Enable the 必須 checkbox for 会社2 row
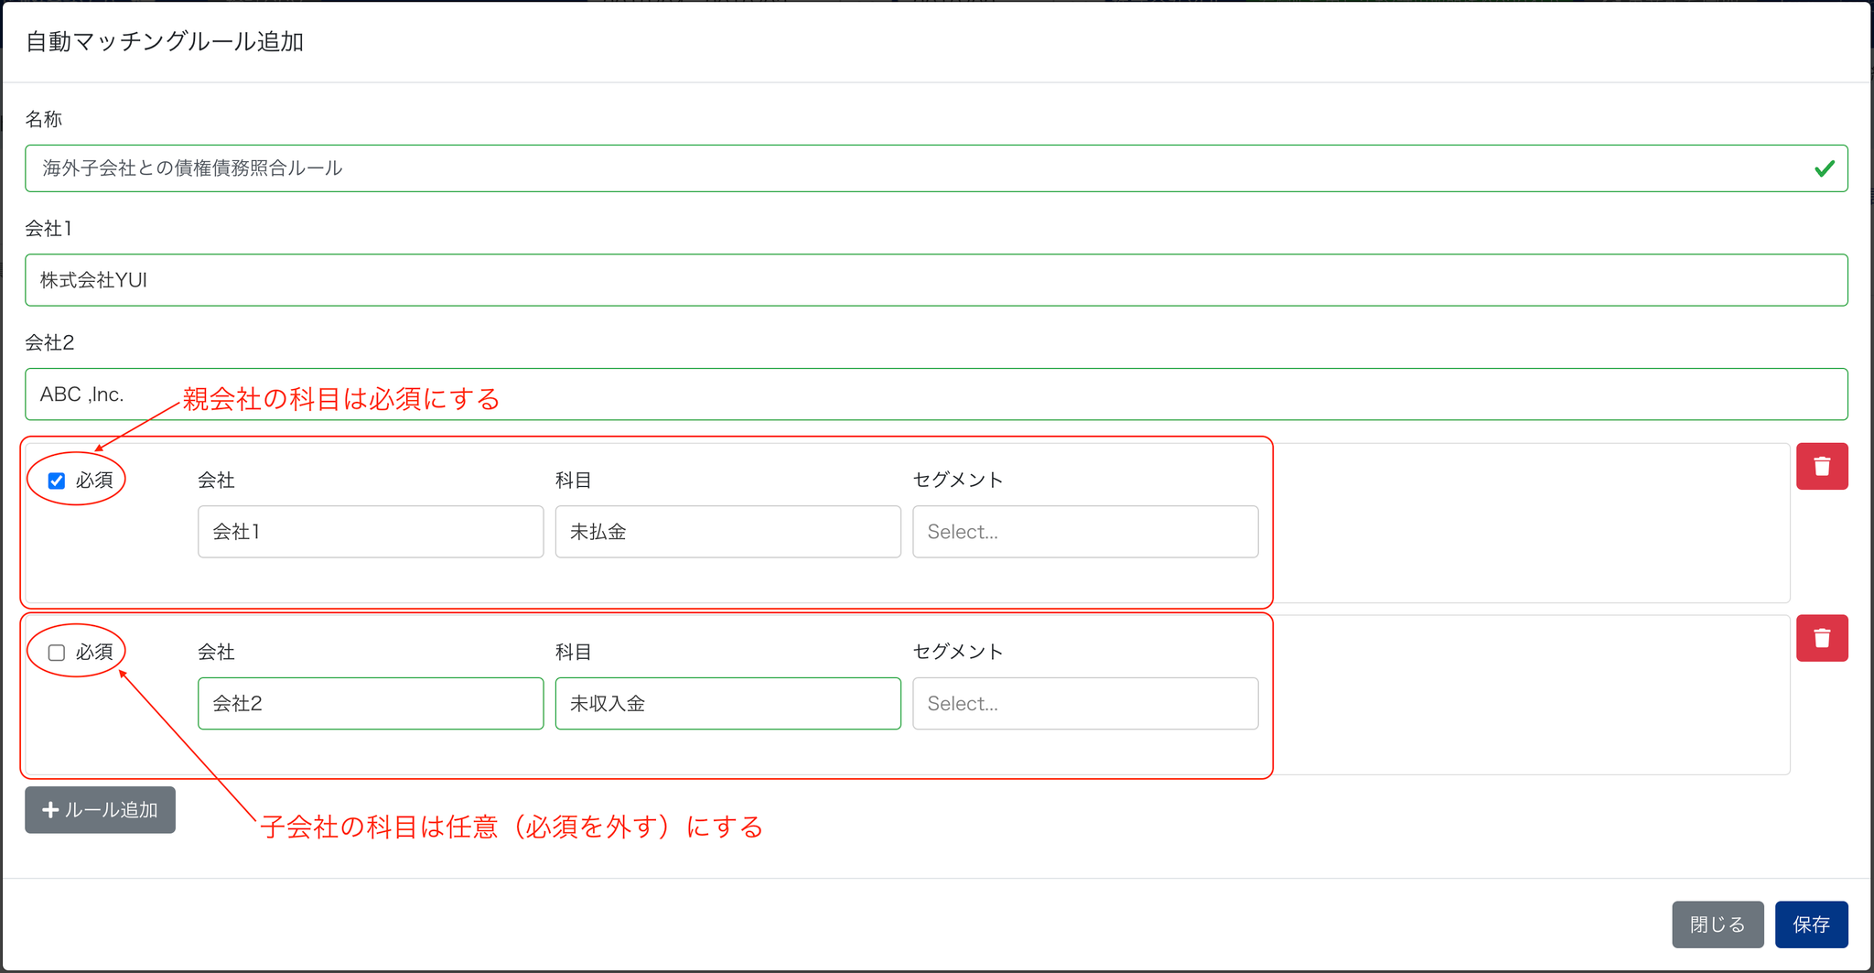 click(x=57, y=653)
